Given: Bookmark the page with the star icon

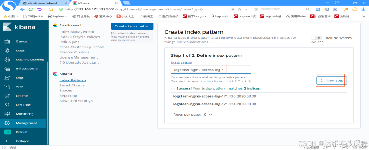Looking at the screenshot, I should (x=240, y=9).
